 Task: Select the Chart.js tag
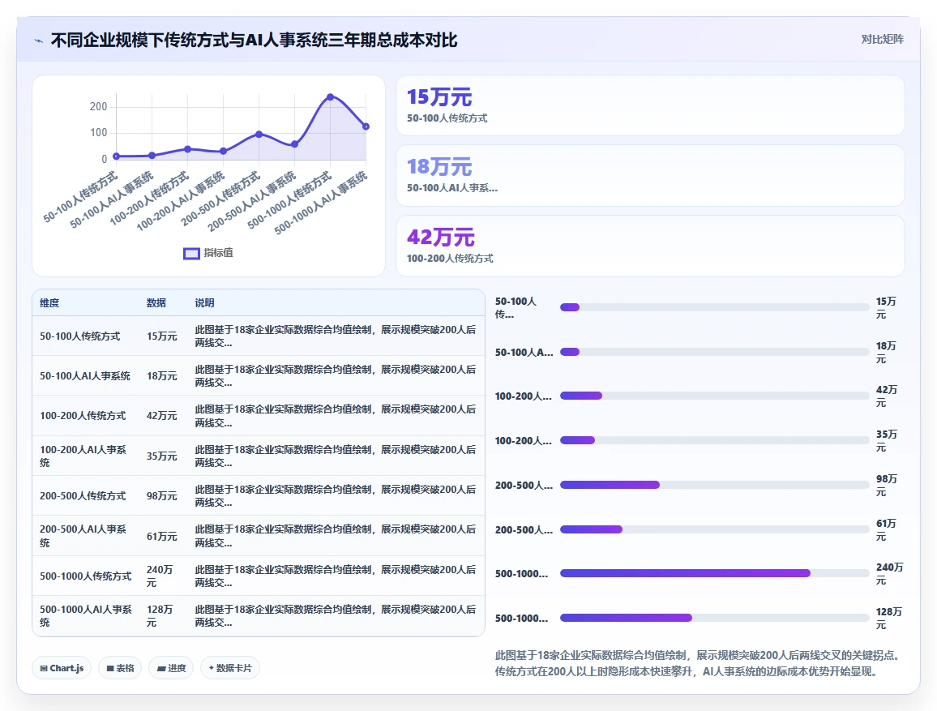pyautogui.click(x=62, y=668)
